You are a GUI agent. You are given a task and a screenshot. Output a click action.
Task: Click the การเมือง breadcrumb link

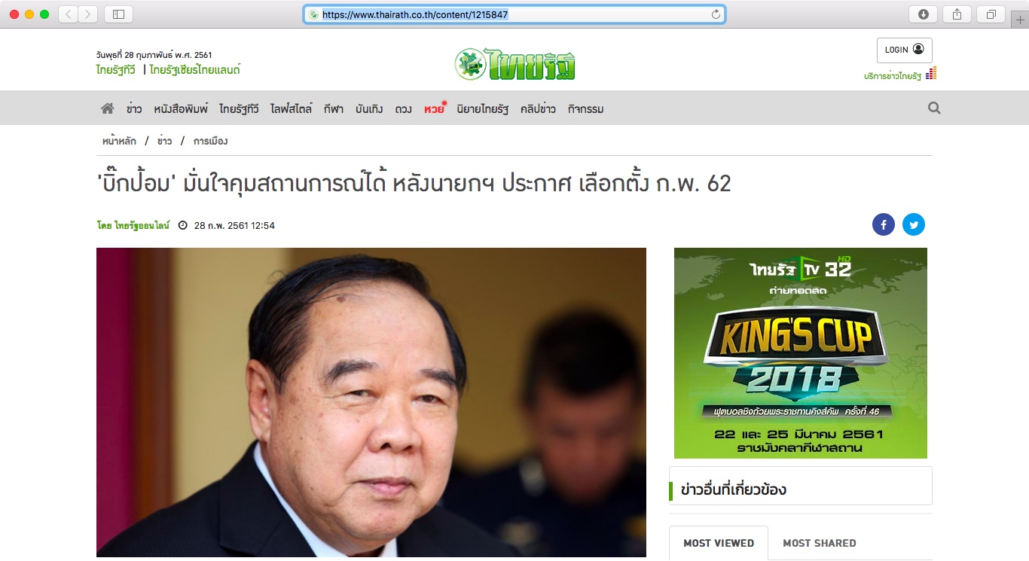click(x=210, y=141)
